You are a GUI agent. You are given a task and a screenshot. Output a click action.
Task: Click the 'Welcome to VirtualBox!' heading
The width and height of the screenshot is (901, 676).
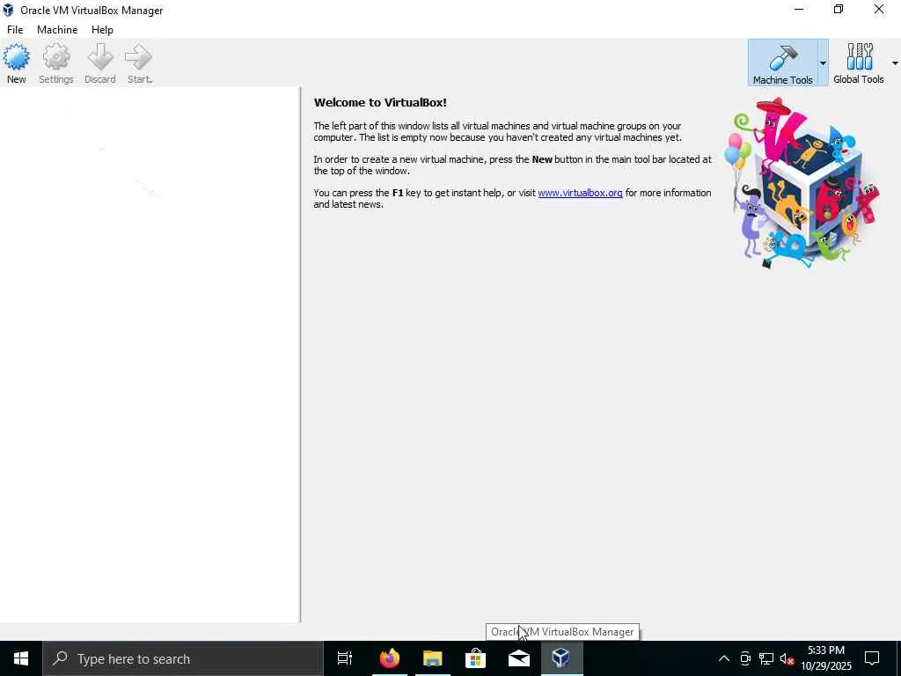[x=380, y=103]
